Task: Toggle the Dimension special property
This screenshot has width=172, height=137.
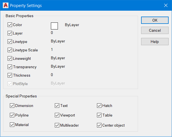Action: [12, 106]
